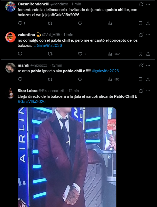Image resolution: width=157 pixels, height=207 pixels.
Task: Like valentina's tweet with 3 likes
Action: point(80,54)
